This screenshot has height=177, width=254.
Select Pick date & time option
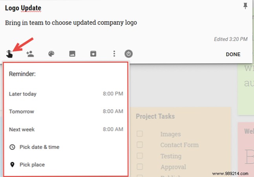(66, 147)
